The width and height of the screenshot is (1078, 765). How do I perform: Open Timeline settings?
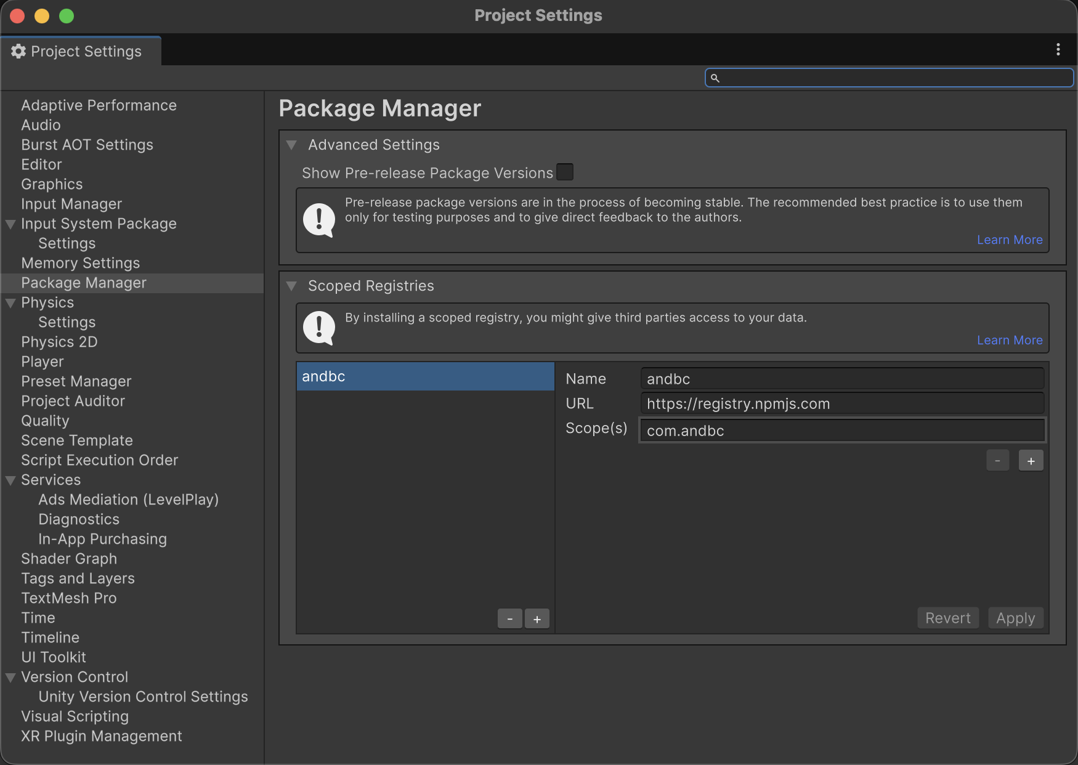pyautogui.click(x=50, y=637)
